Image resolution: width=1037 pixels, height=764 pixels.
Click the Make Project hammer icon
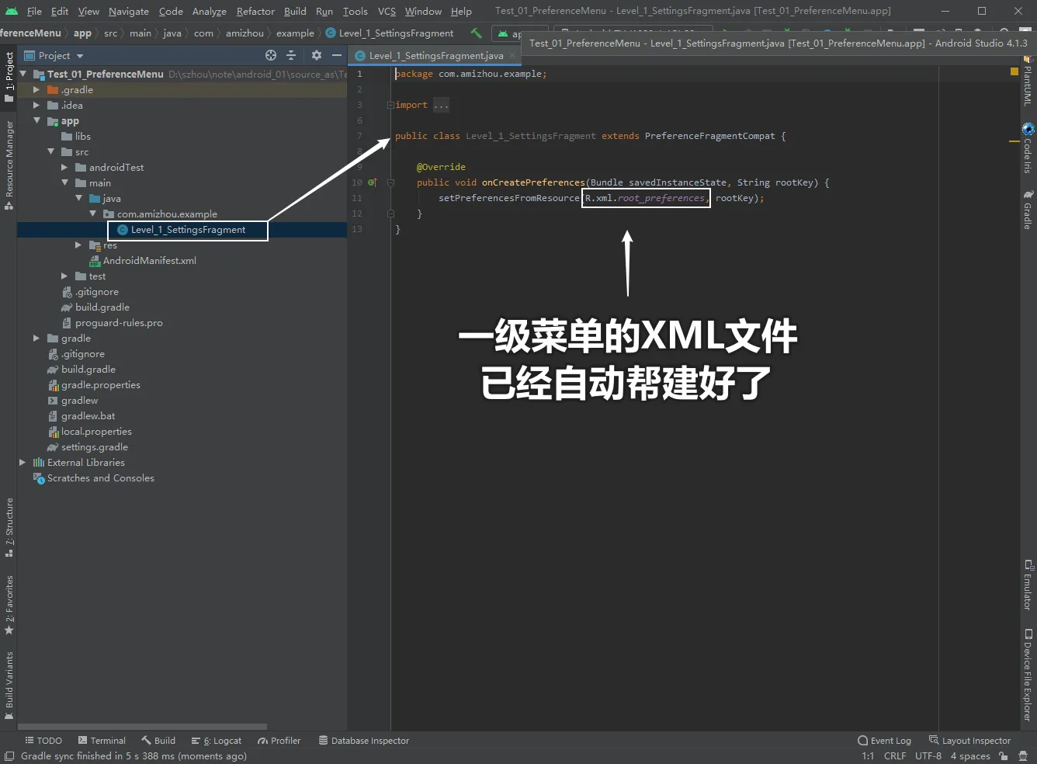pyautogui.click(x=476, y=33)
